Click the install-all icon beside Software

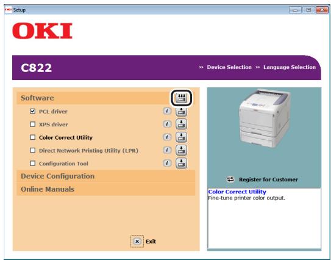pos(181,98)
